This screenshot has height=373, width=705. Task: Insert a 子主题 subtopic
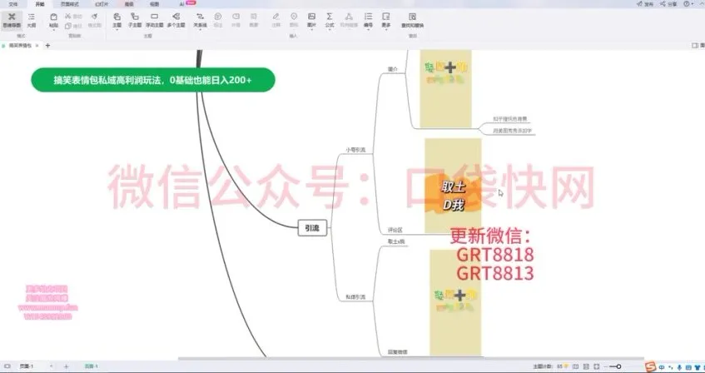point(135,19)
